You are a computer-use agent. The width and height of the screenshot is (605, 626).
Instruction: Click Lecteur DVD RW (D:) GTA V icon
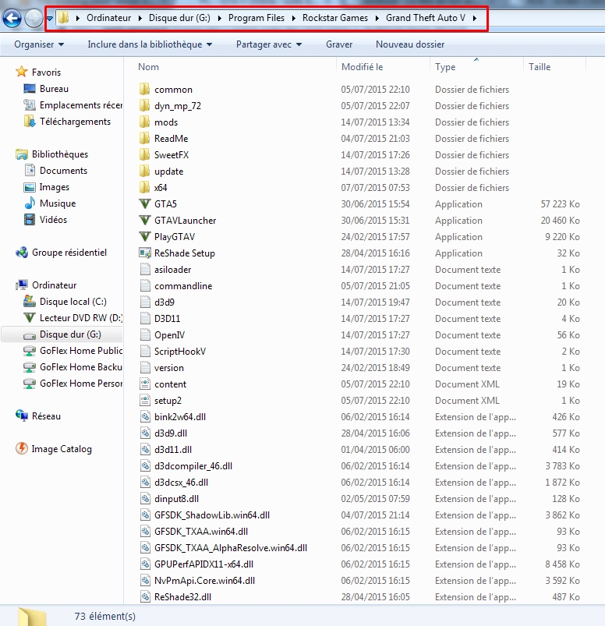(x=30, y=318)
